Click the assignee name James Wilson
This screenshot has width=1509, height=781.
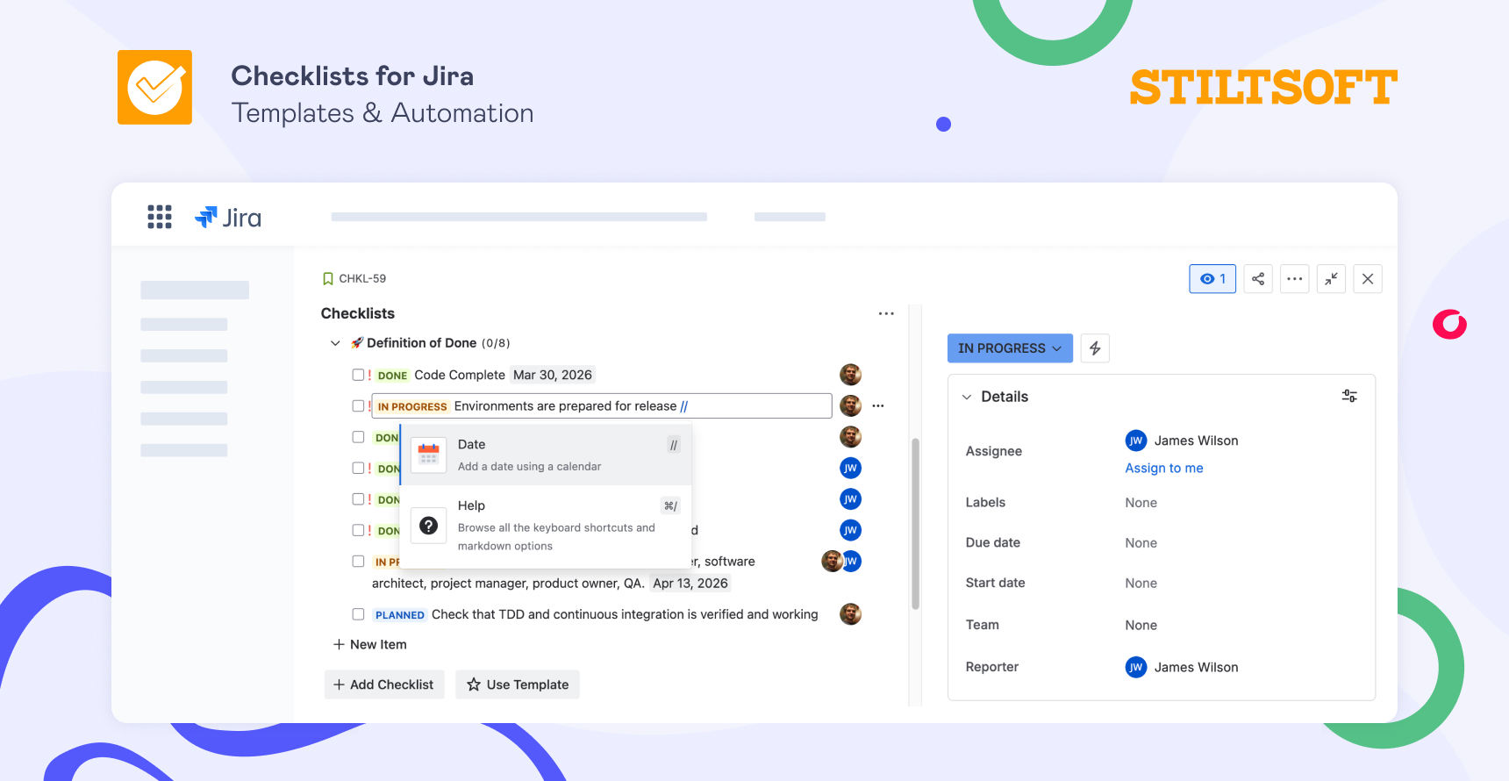1197,441
